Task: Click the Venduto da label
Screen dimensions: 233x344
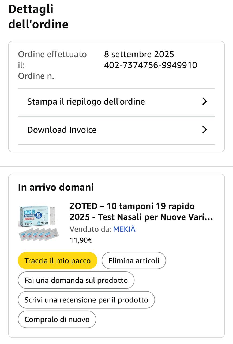Action: point(90,229)
